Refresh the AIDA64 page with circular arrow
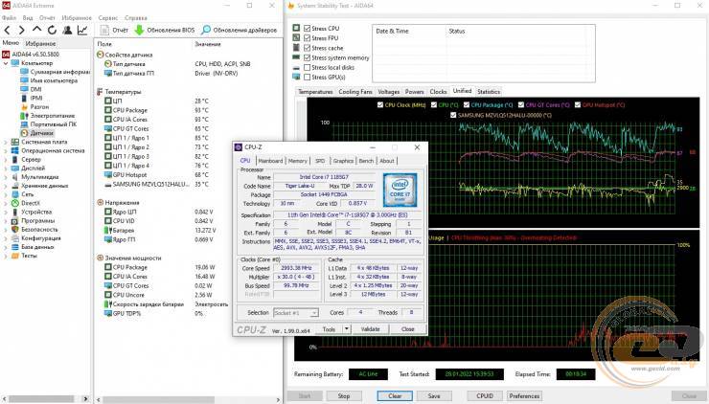 tap(52, 31)
